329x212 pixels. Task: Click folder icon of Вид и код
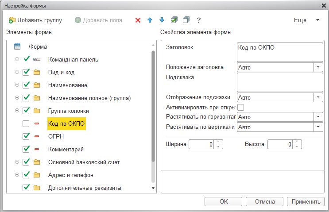tap(37, 72)
